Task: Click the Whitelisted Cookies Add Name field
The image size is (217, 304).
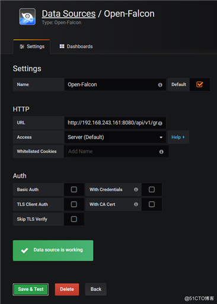Action: click(117, 152)
